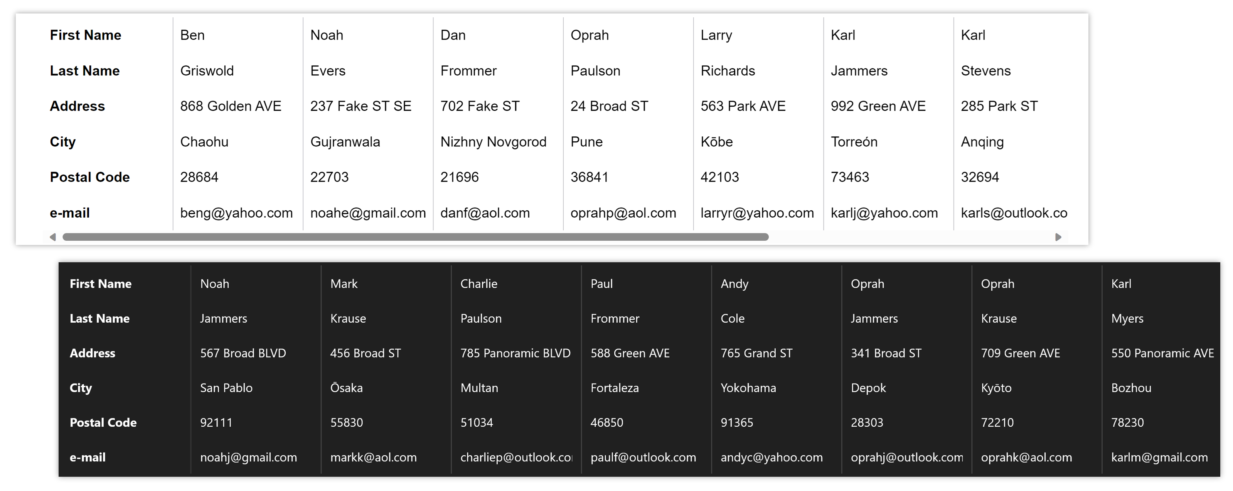Select 'City' header in light table
1233x491 pixels.
coord(63,142)
